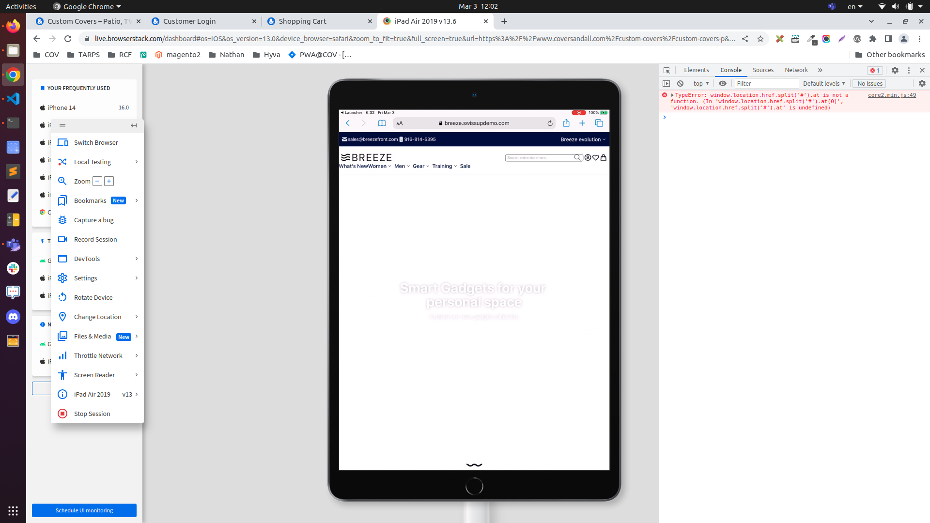
Task: Start Record Session camera icon
Action: [x=62, y=239]
